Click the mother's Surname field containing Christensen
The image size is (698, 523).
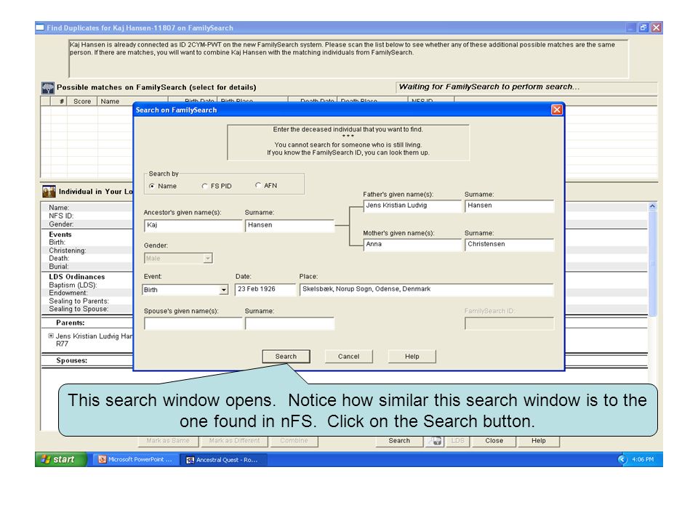[x=509, y=245]
